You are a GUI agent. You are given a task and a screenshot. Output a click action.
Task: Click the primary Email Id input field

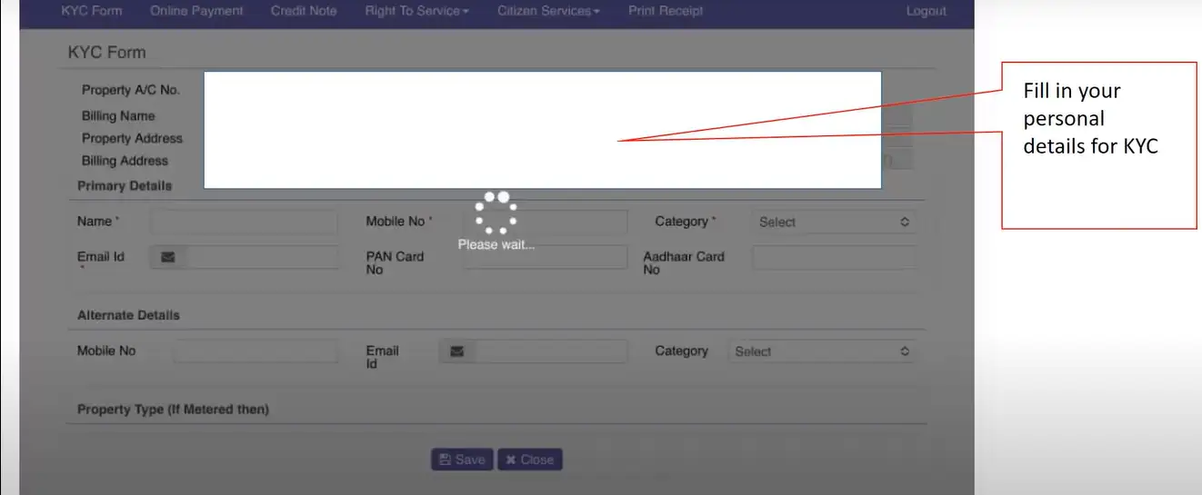(262, 257)
